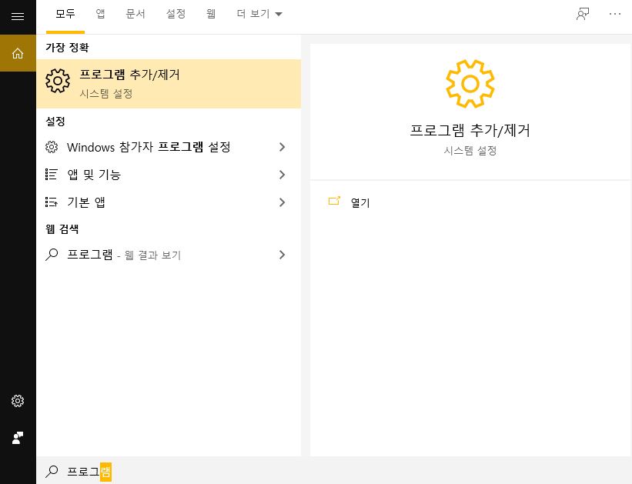Click 시스템 설정 subtitle in preview pane
The height and width of the screenshot is (484, 632).
pyautogui.click(x=470, y=151)
